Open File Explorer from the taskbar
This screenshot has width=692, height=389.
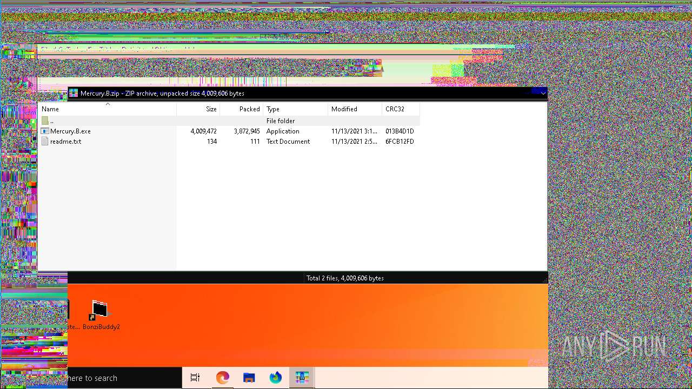coord(249,378)
